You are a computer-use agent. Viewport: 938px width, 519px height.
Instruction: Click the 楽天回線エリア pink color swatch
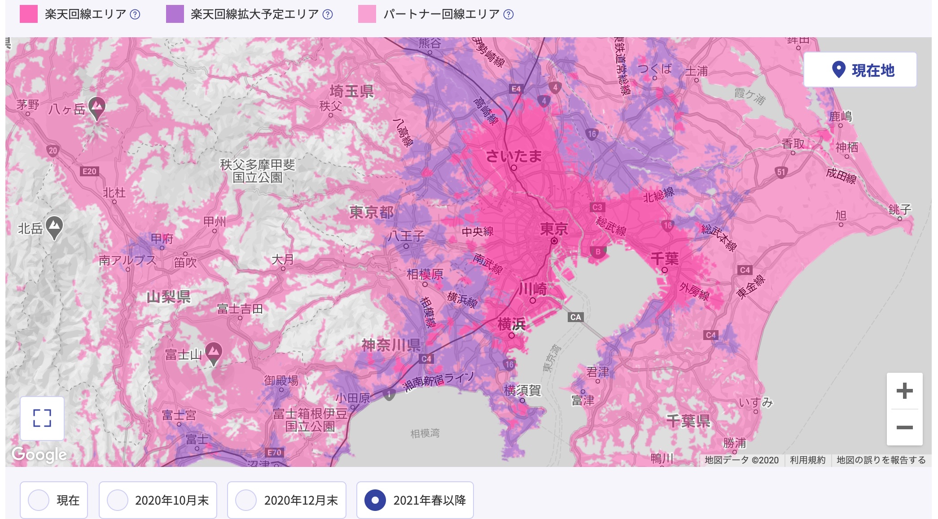pos(29,14)
